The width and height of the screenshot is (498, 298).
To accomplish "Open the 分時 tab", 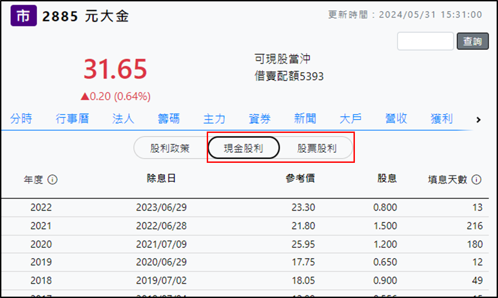I will 21,119.
